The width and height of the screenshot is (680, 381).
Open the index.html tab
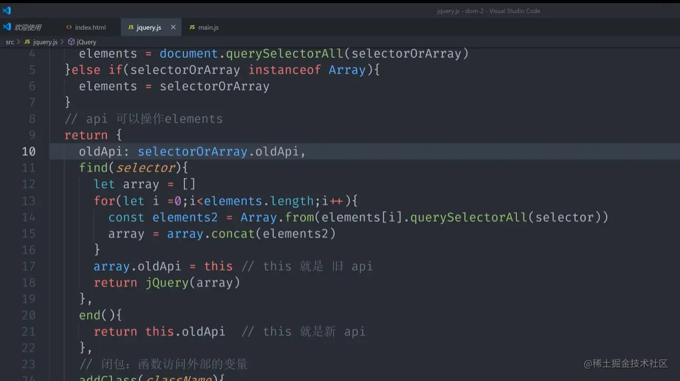click(x=86, y=27)
